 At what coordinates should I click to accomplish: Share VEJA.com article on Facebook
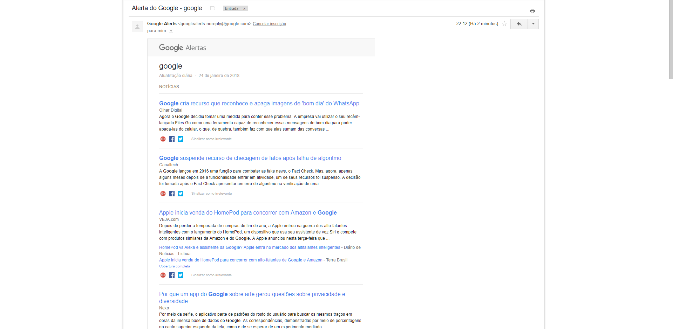[x=172, y=275]
